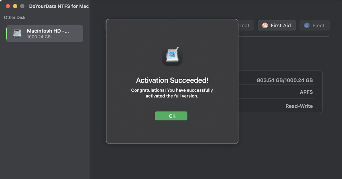Click the Activation Succeeded heading text

[x=172, y=80]
